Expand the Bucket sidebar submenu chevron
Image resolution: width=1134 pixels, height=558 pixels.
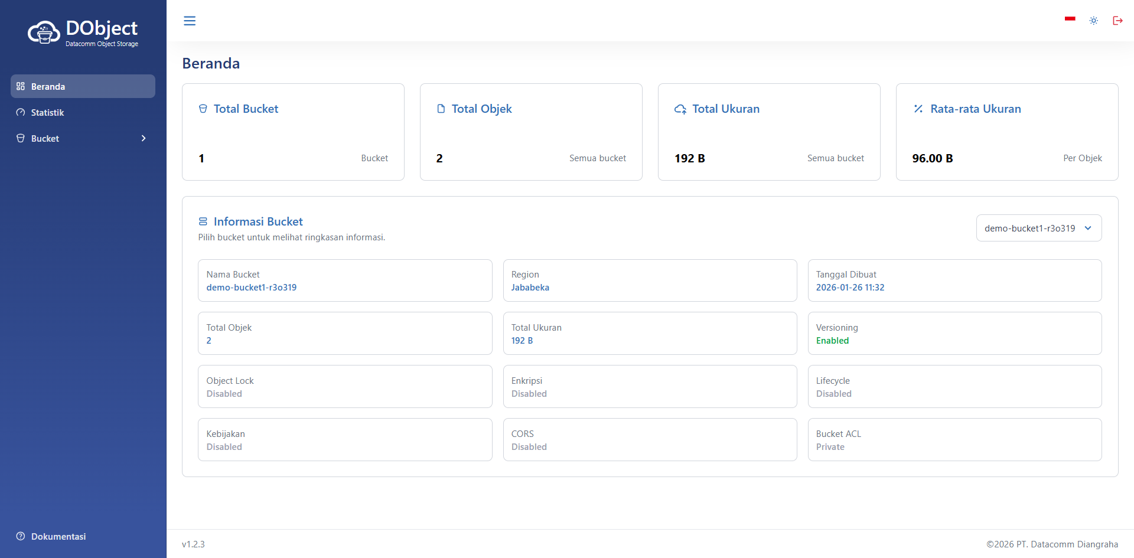144,138
